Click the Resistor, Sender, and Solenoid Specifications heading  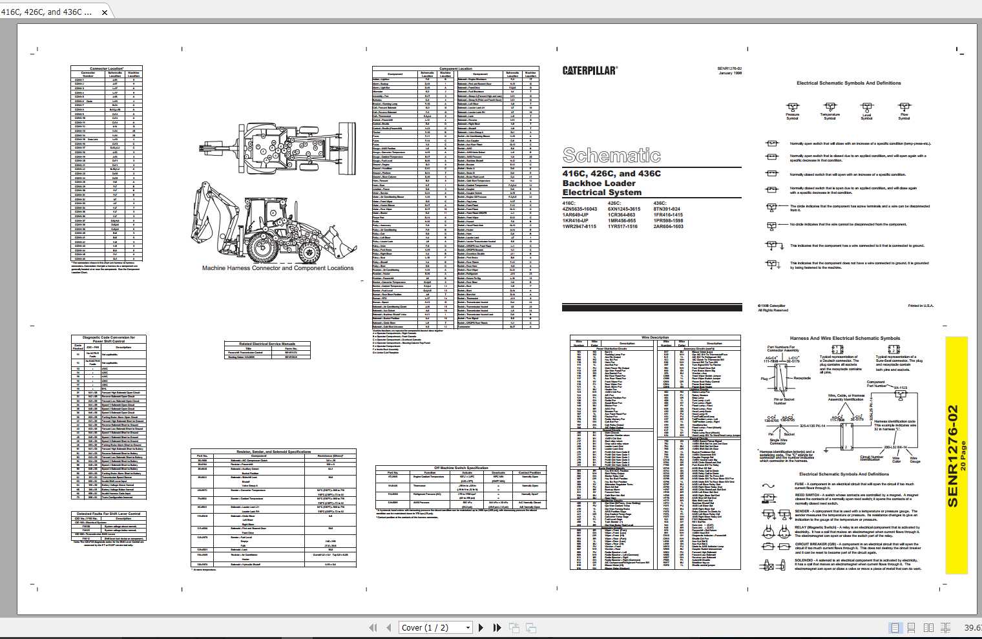click(x=273, y=452)
